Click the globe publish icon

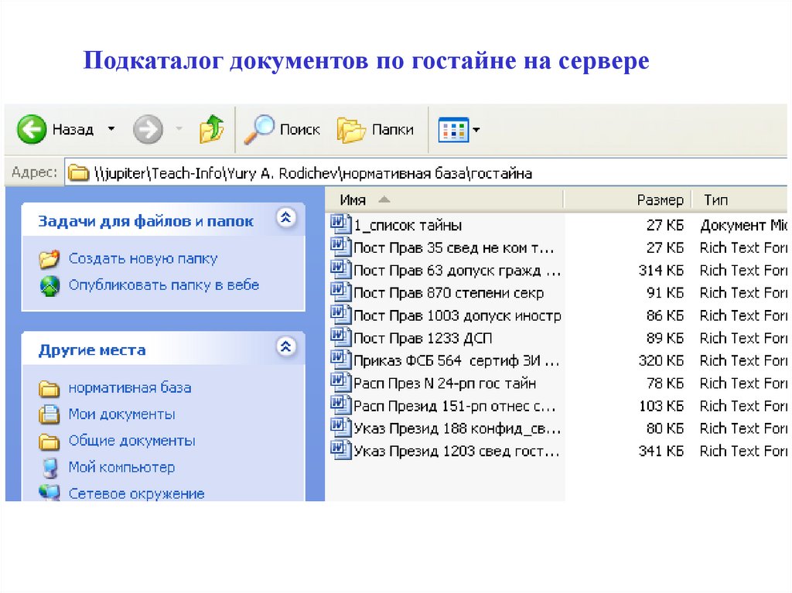[49, 286]
